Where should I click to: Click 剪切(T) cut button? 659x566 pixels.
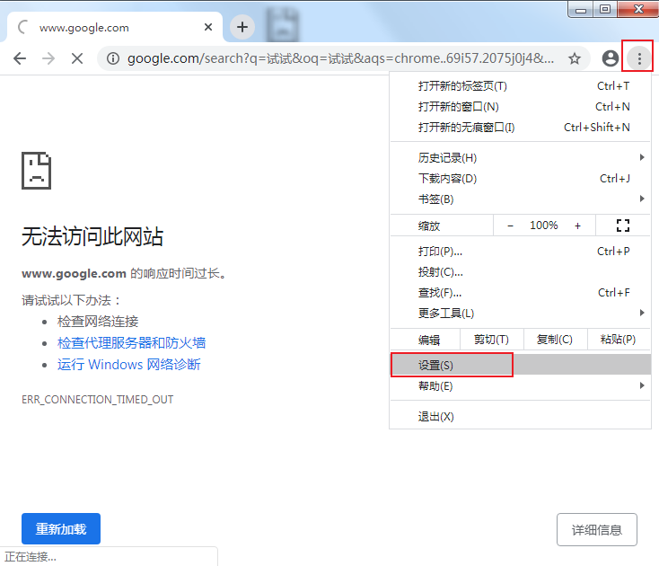pos(492,340)
